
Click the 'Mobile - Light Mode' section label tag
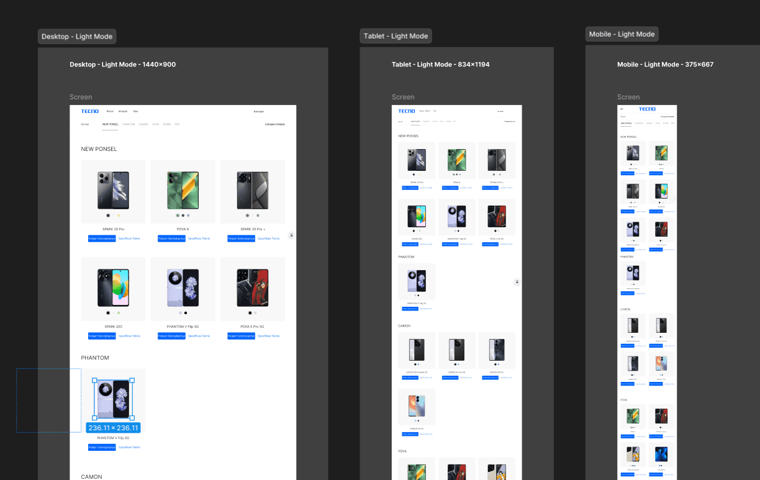tap(622, 34)
